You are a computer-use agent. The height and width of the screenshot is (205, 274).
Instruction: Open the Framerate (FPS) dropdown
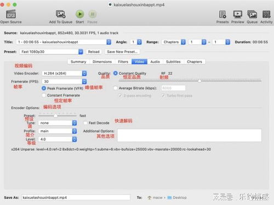(x=64, y=82)
